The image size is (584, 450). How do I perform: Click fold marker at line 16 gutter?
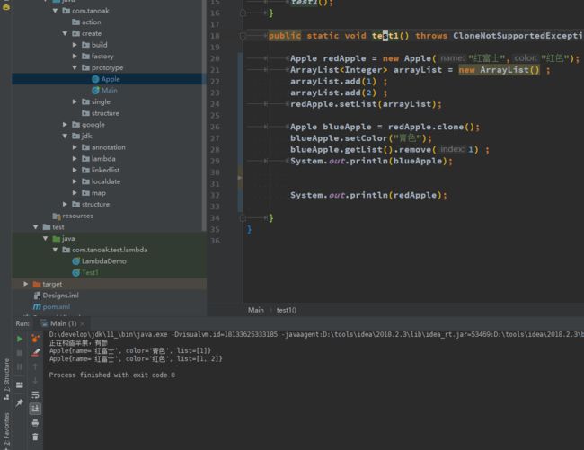pyautogui.click(x=243, y=13)
